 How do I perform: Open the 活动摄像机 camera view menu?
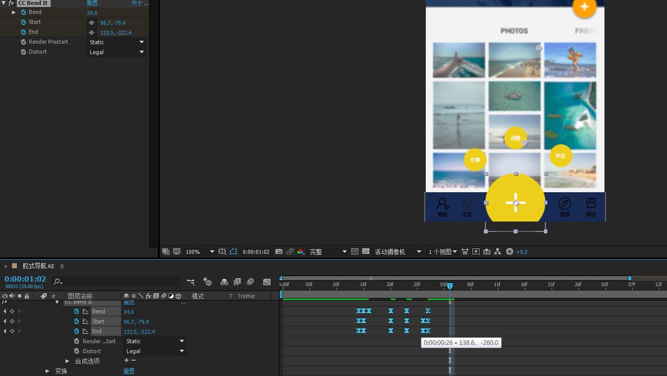click(x=398, y=252)
